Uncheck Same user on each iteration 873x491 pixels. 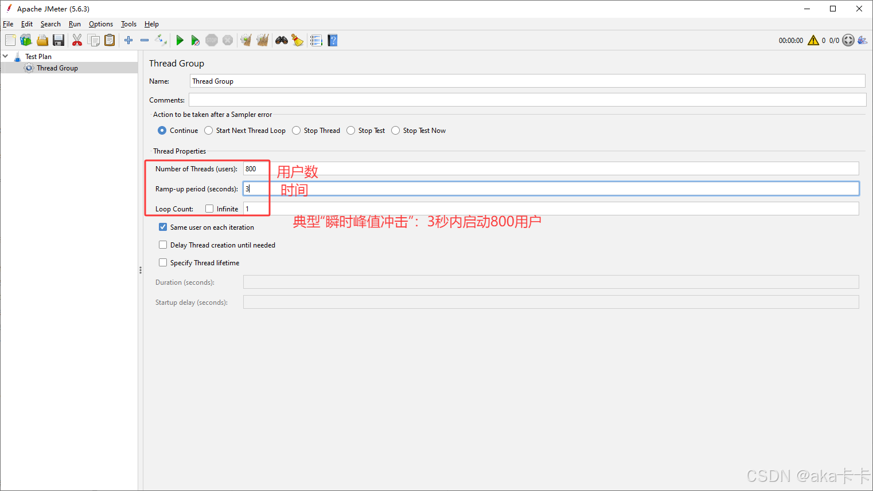point(163,227)
